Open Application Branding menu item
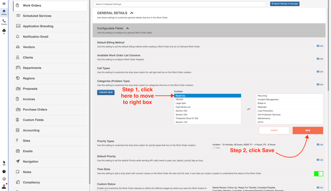The image size is (331, 191). (50, 26)
